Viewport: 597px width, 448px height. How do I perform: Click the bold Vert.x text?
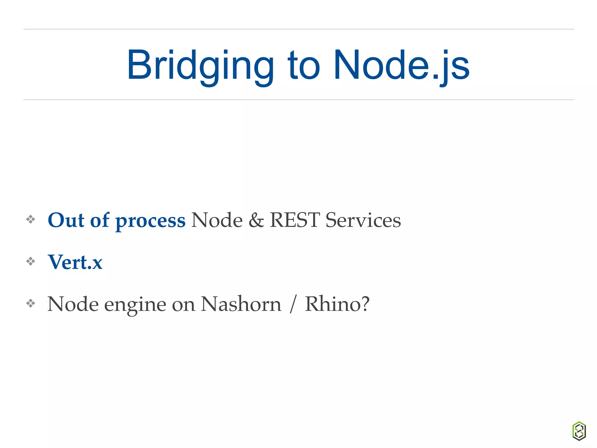(75, 262)
